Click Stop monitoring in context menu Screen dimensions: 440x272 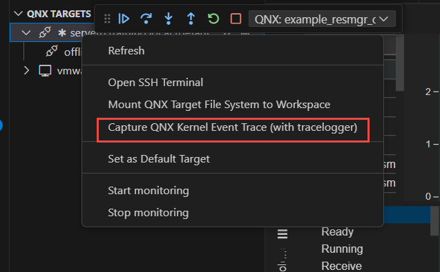pos(149,213)
